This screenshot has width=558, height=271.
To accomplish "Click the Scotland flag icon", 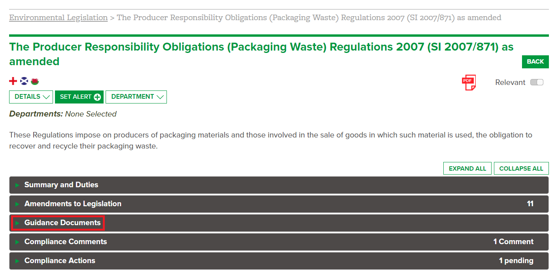I will point(24,81).
